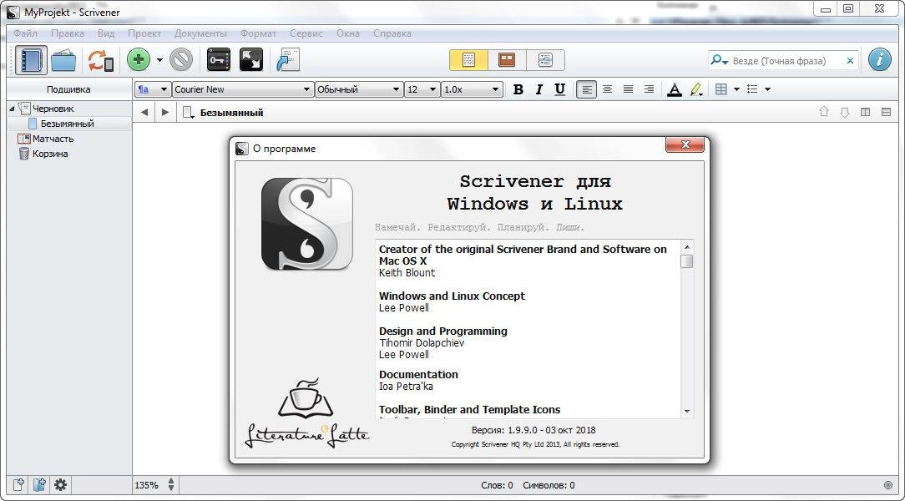This screenshot has width=905, height=501.
Task: Open the Courier New font dropdown
Action: pyautogui.click(x=242, y=89)
